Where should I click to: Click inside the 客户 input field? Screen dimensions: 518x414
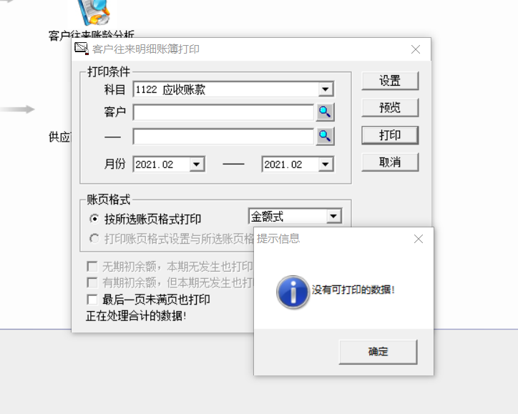coord(223,112)
